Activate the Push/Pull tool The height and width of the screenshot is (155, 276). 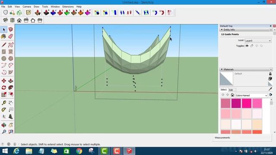(x=11, y=81)
